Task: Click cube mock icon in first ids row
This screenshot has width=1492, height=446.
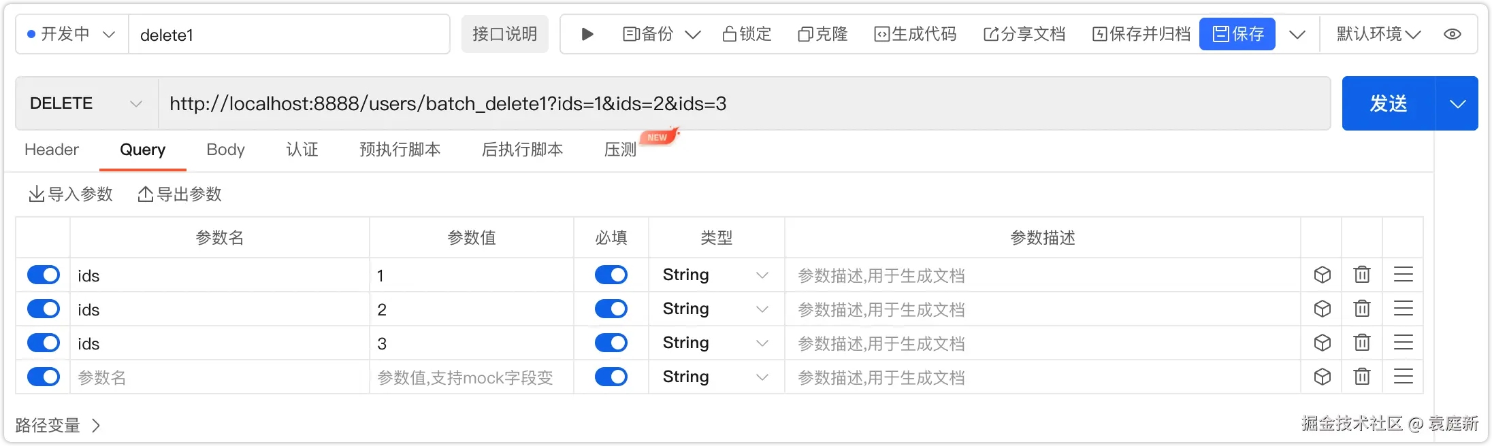Action: (x=1322, y=275)
